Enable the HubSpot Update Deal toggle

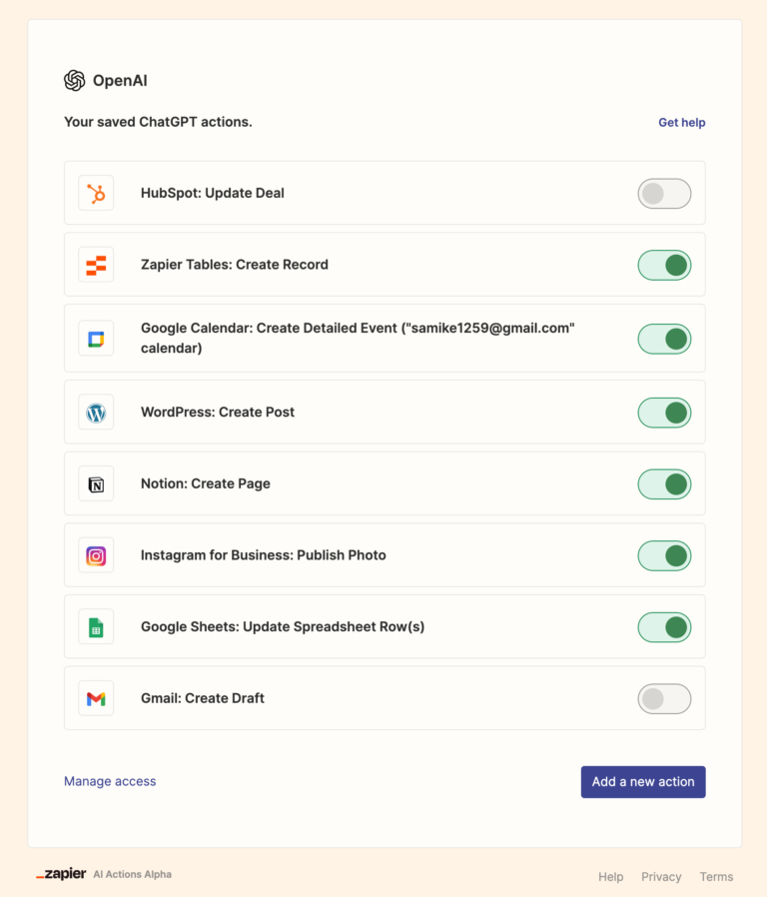pyautogui.click(x=664, y=194)
